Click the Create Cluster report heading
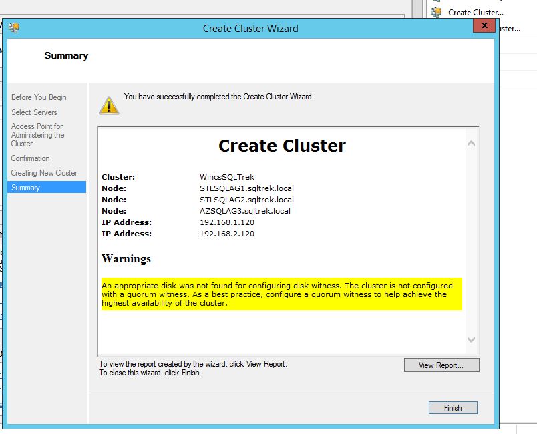 282,146
